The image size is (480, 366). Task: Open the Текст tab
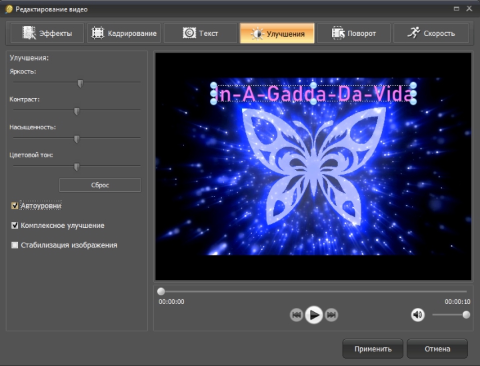tap(200, 33)
